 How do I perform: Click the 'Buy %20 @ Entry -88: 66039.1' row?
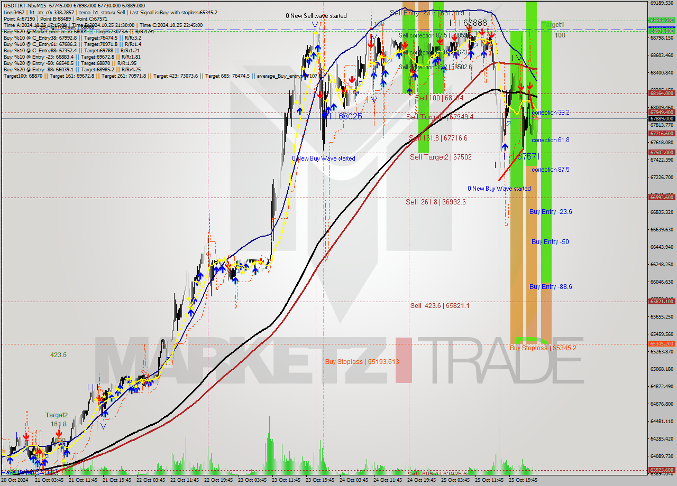click(71, 69)
